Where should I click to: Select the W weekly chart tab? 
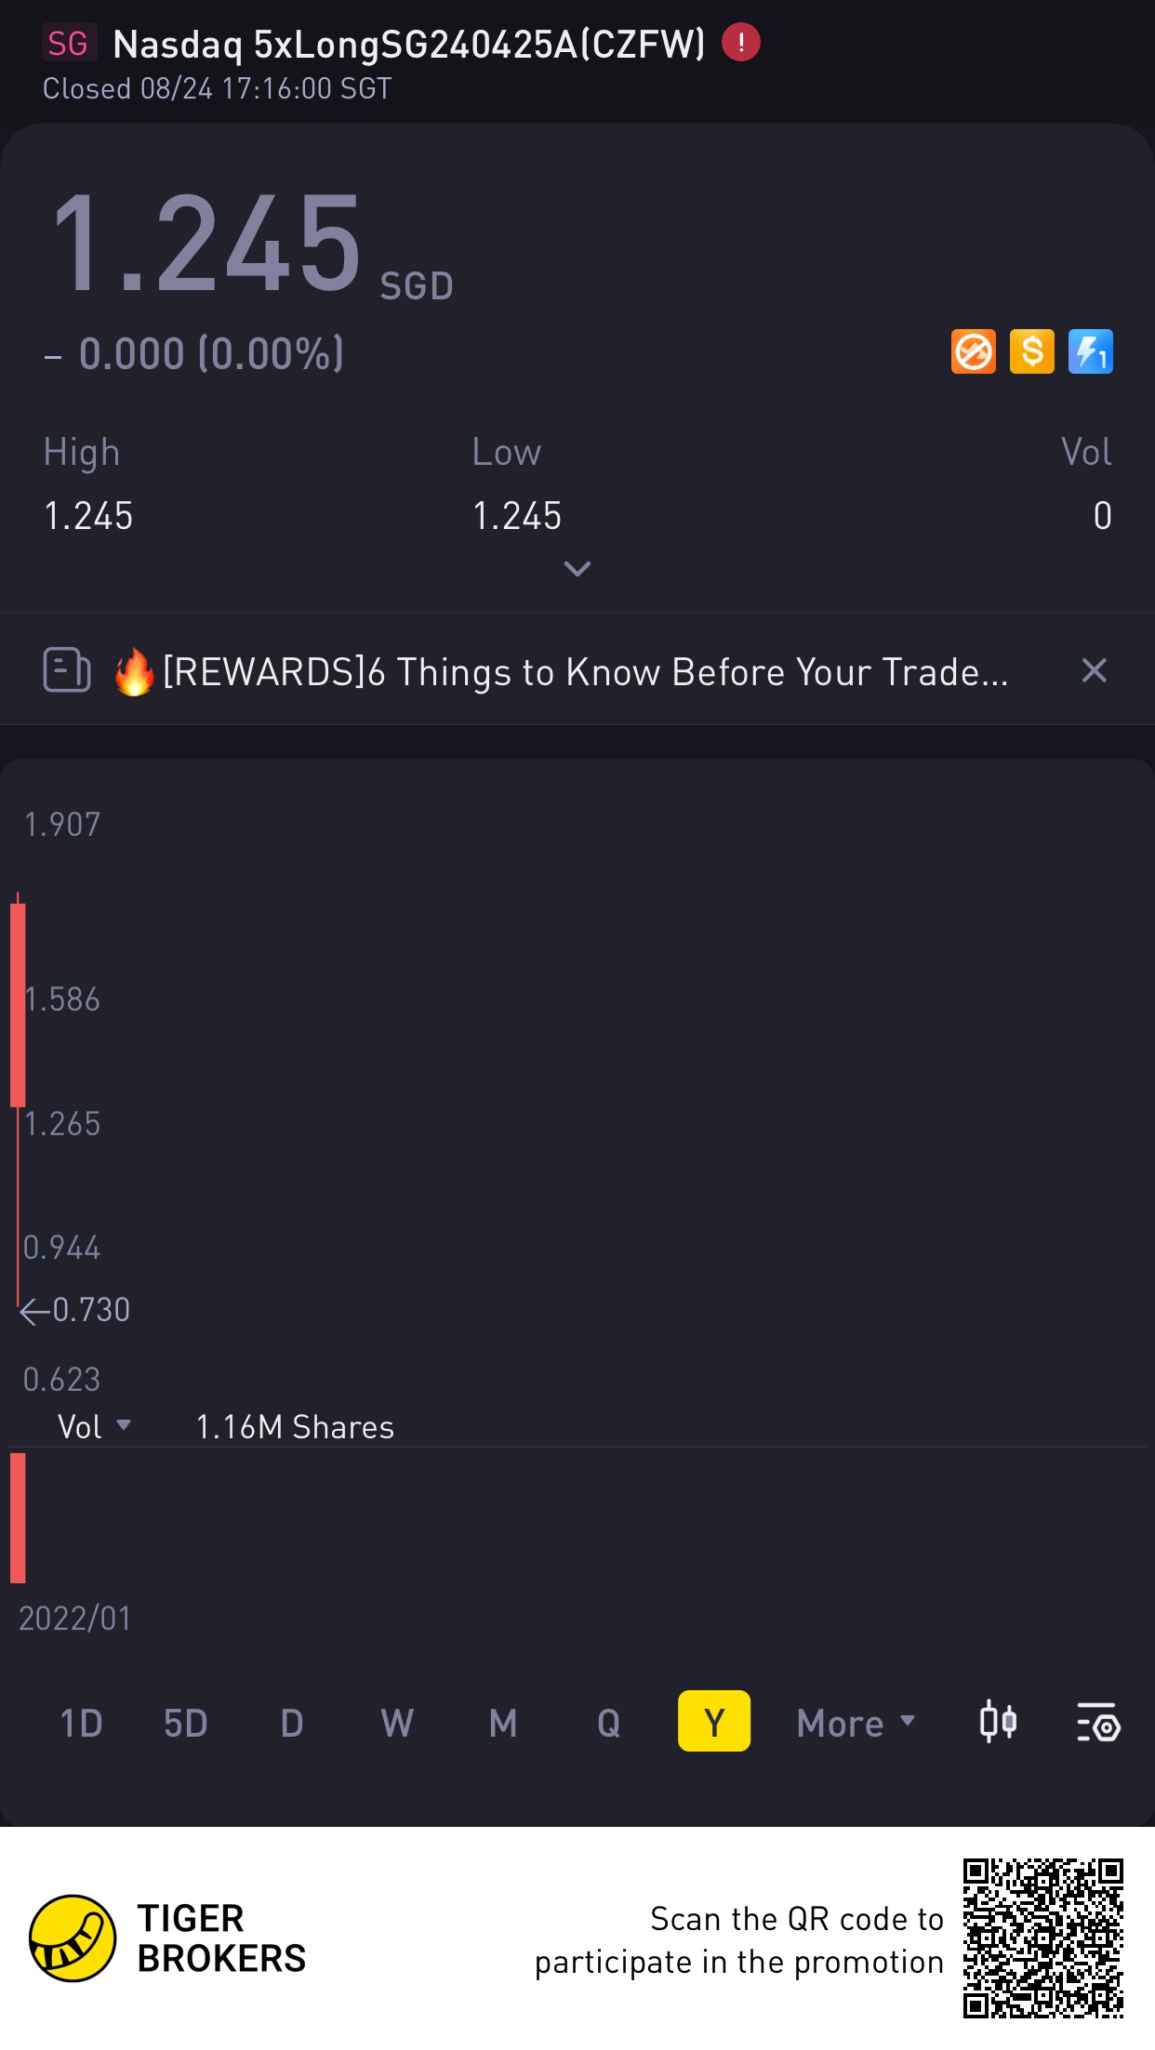point(397,1723)
